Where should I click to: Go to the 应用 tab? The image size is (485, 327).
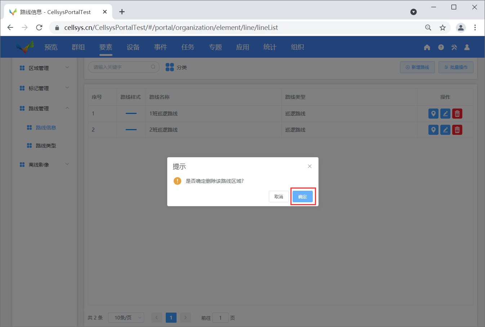[x=242, y=47]
